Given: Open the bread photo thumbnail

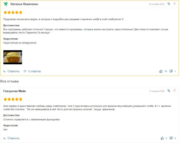Looking at the screenshot, I should 13,57.
